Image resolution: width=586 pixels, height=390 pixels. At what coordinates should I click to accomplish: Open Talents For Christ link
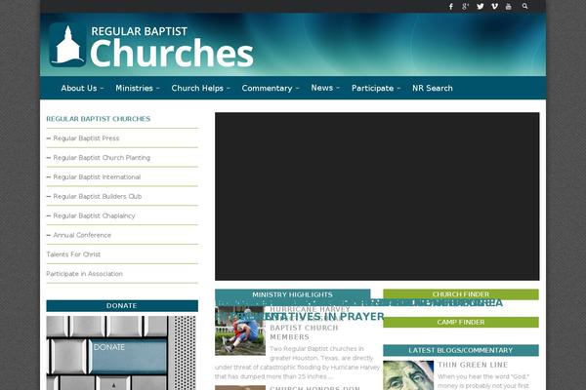point(73,254)
